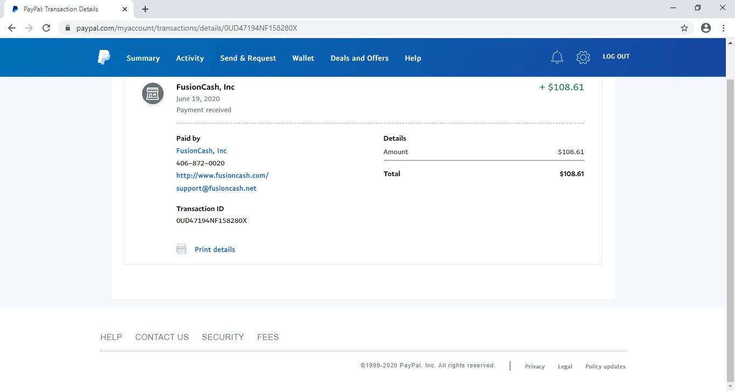Open Chrome three-dot menu

click(723, 28)
